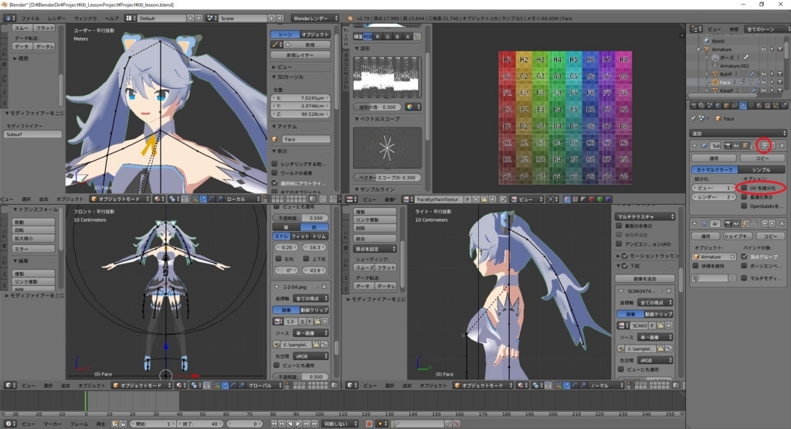Image resolution: width=791 pixels, height=429 pixels.
Task: Select the 後 background draw-depth option
Action: [x=287, y=227]
